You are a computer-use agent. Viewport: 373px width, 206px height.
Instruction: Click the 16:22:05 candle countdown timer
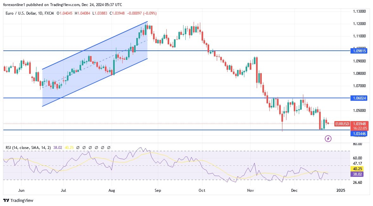coord(360,128)
